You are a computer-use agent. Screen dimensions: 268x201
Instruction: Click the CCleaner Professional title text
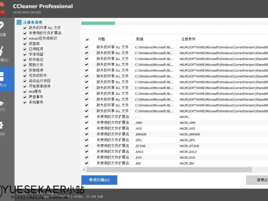pos(43,7)
